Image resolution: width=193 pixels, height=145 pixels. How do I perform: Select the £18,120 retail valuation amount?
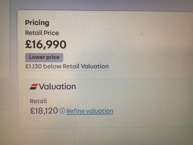tap(44, 111)
